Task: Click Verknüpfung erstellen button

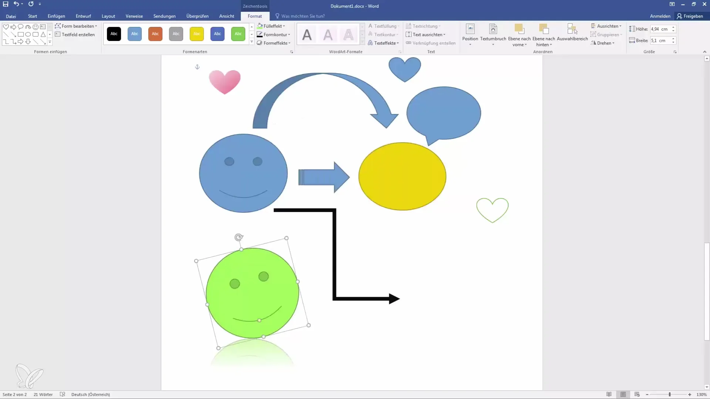Action: pos(430,43)
